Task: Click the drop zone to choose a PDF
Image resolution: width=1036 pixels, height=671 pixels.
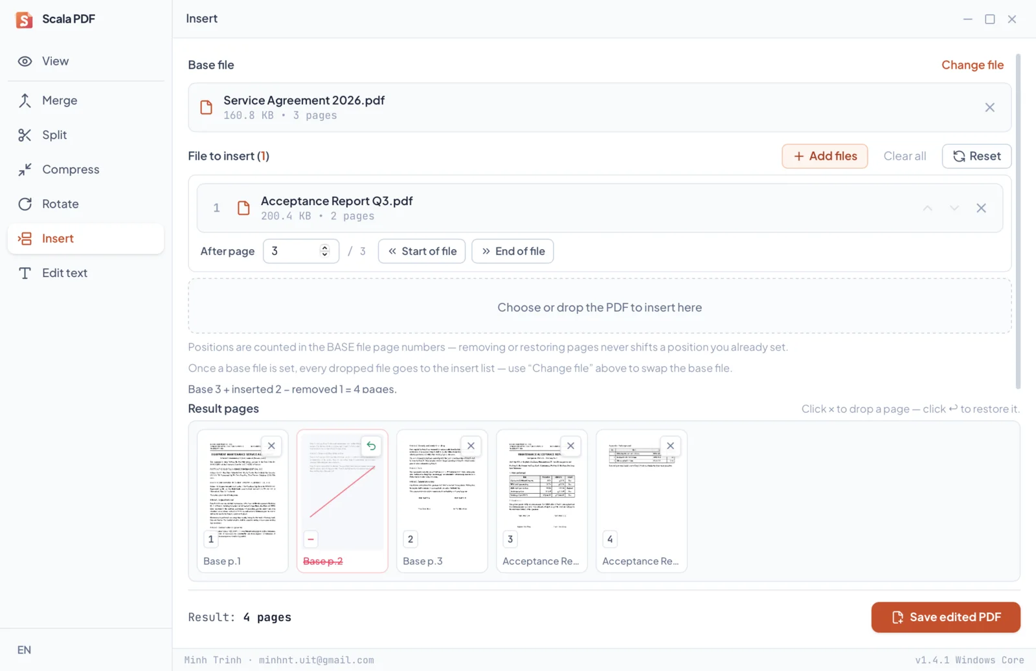Action: tap(600, 307)
